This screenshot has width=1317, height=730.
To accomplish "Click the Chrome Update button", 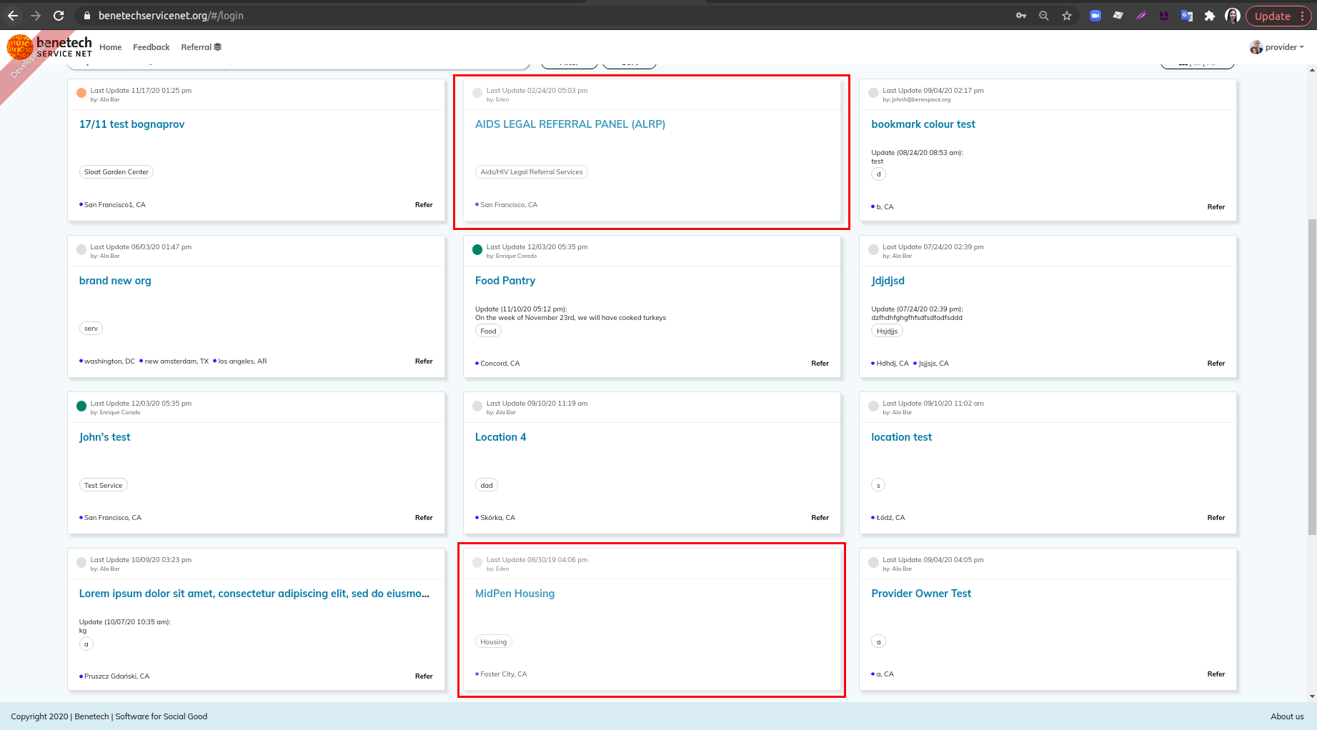I will click(x=1278, y=16).
